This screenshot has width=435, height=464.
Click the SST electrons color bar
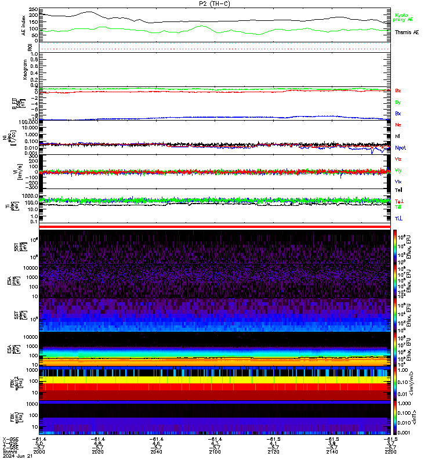(395, 314)
